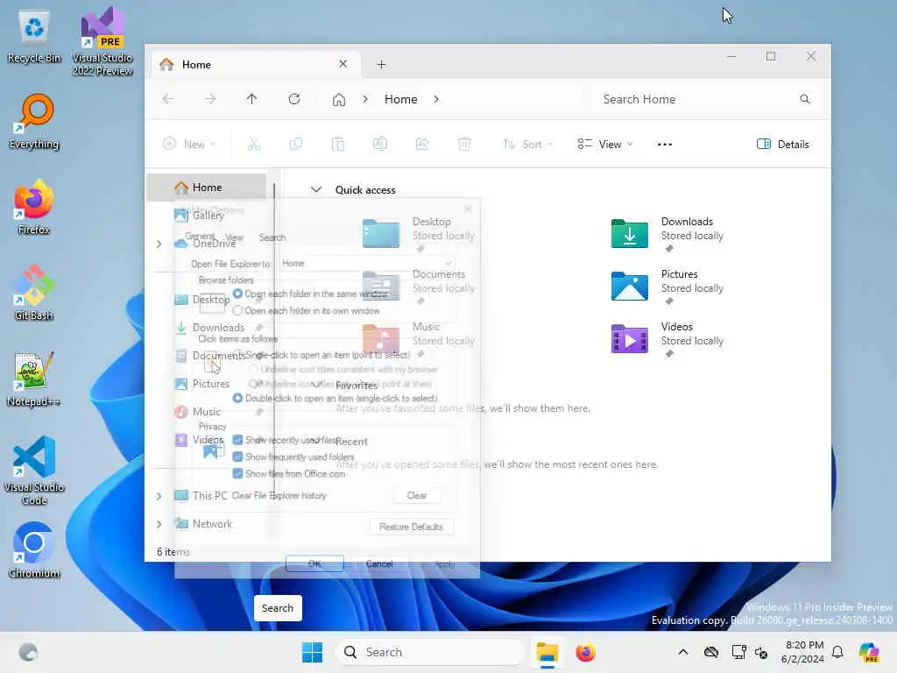Open the notifications bell in system tray
897x673 pixels.
click(837, 652)
